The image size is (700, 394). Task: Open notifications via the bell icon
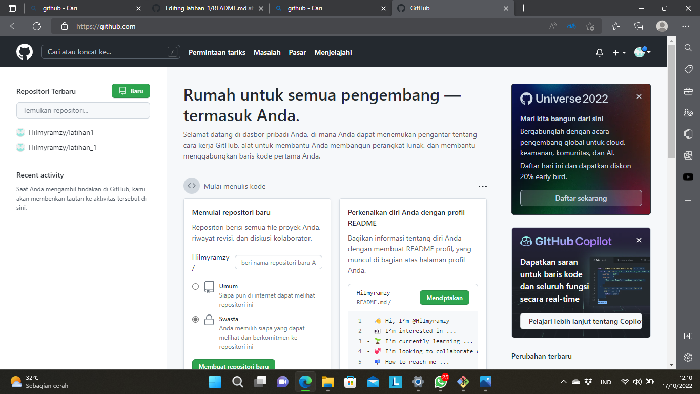(x=599, y=52)
